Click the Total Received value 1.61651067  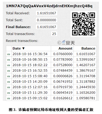(x=47, y=13)
